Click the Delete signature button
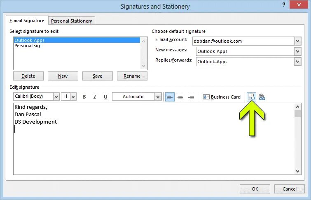The width and height of the screenshot is (311, 200). (28, 76)
